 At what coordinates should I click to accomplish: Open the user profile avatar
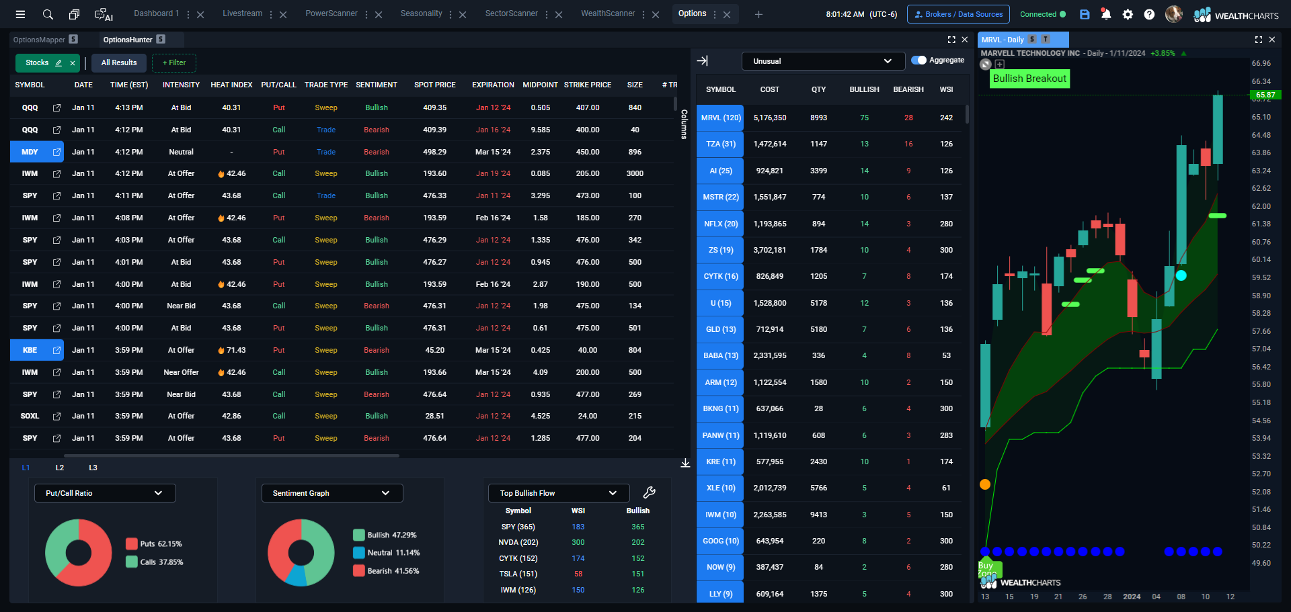click(1174, 14)
